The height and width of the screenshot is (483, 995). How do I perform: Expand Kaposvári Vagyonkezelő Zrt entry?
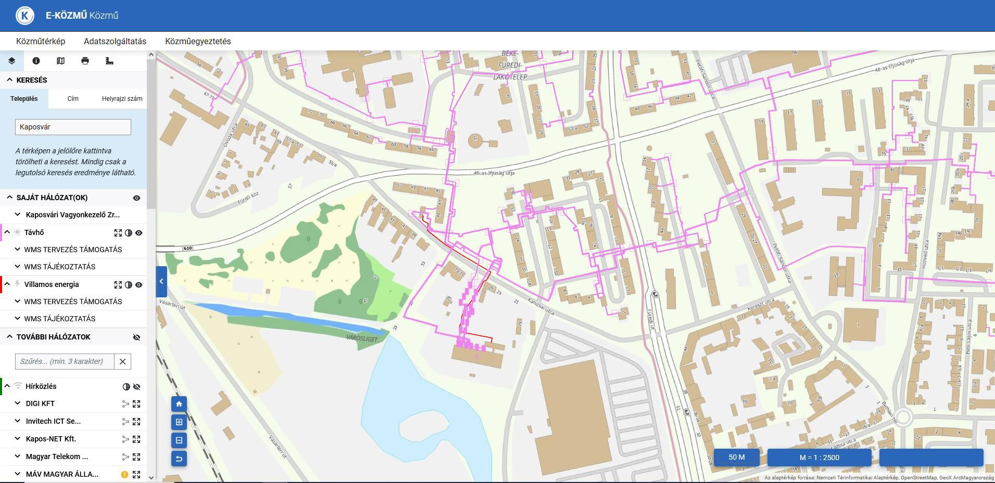[18, 215]
